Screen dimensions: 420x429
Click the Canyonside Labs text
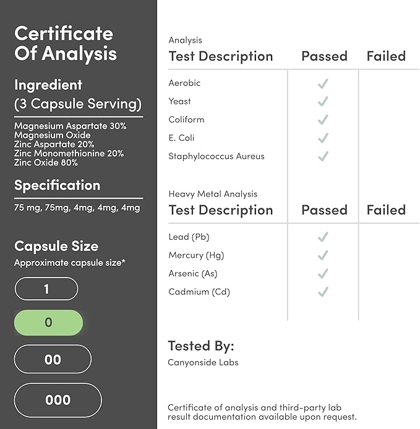pos(203,362)
